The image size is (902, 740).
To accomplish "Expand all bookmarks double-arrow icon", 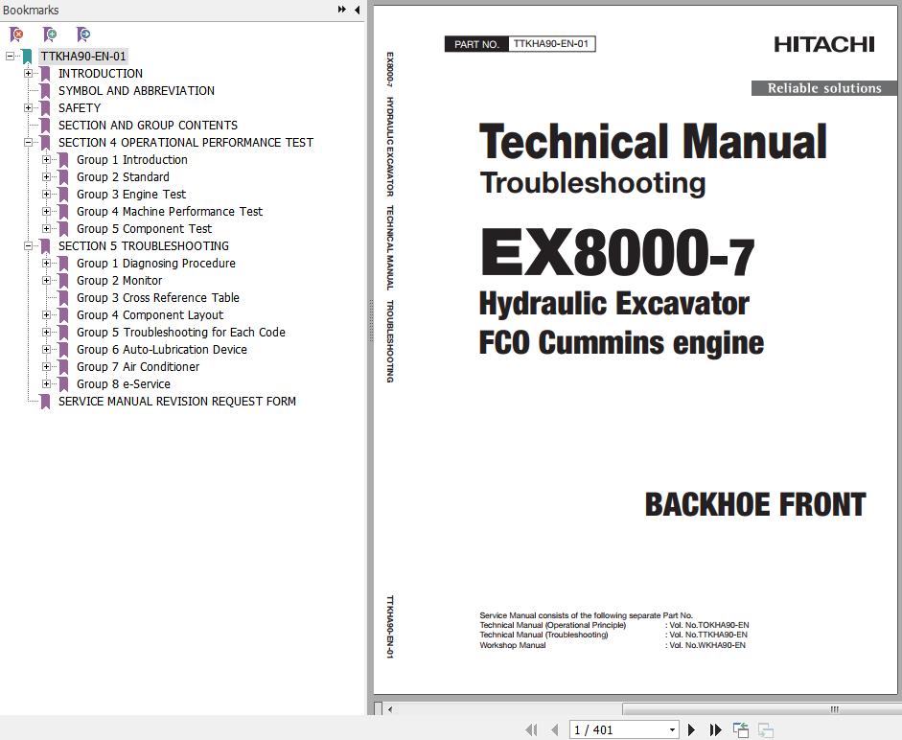I will (341, 10).
